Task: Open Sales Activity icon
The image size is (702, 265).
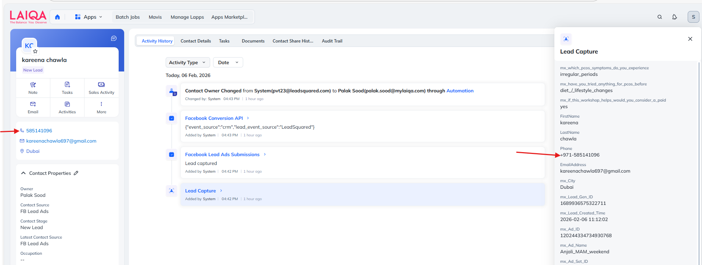Action: (x=101, y=85)
